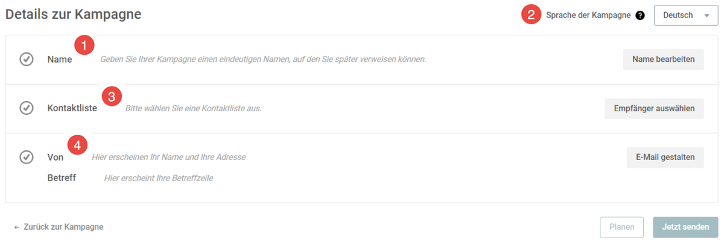Open E-Mail gestalten
Viewport: 724px width, 243px height.
click(x=665, y=157)
